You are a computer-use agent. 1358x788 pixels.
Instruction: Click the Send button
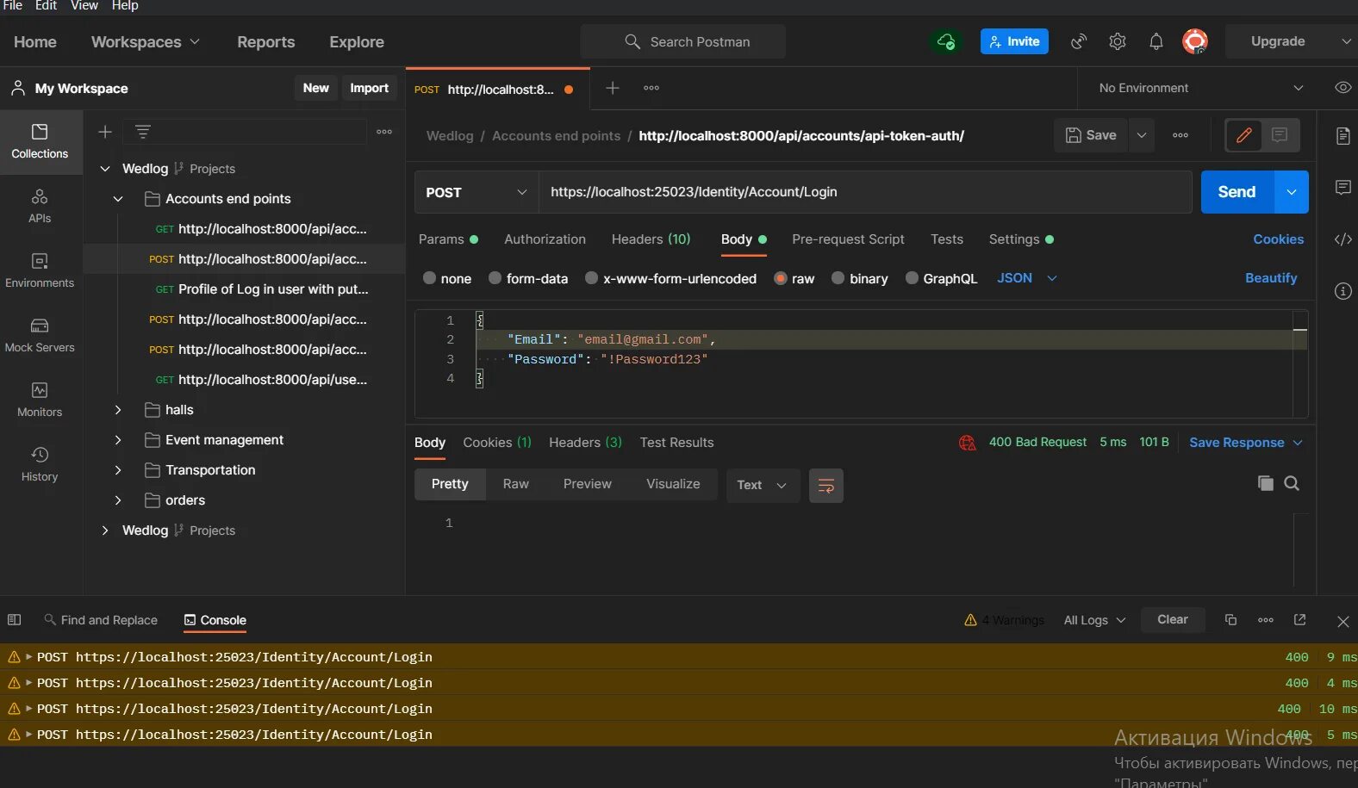click(1237, 192)
